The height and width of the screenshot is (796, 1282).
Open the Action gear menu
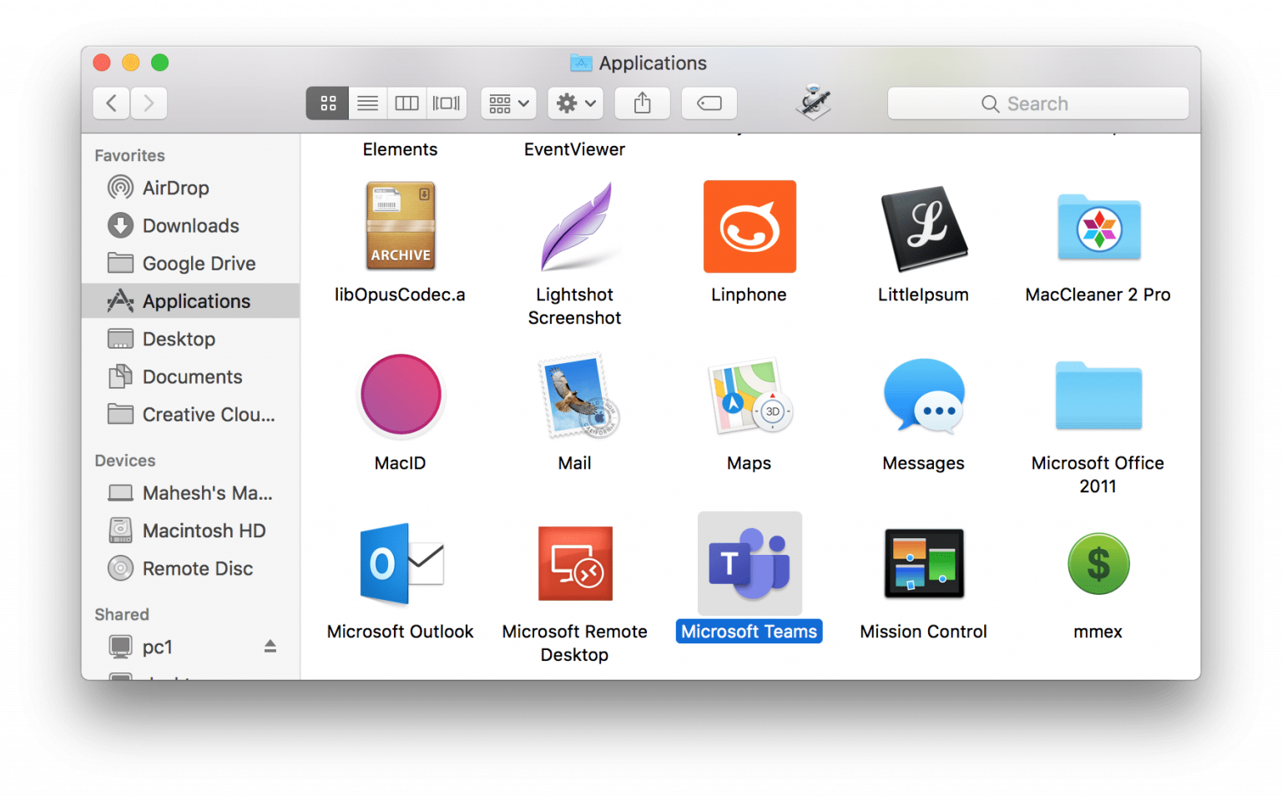click(576, 103)
